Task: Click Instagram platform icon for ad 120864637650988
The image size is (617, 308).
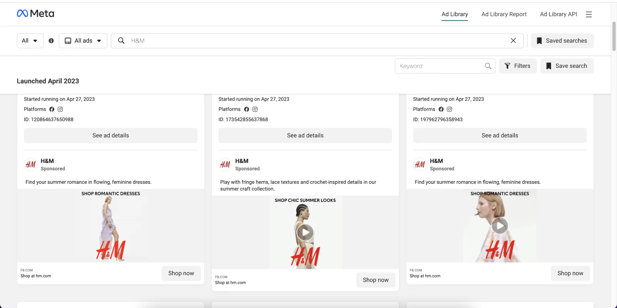Action: point(60,109)
